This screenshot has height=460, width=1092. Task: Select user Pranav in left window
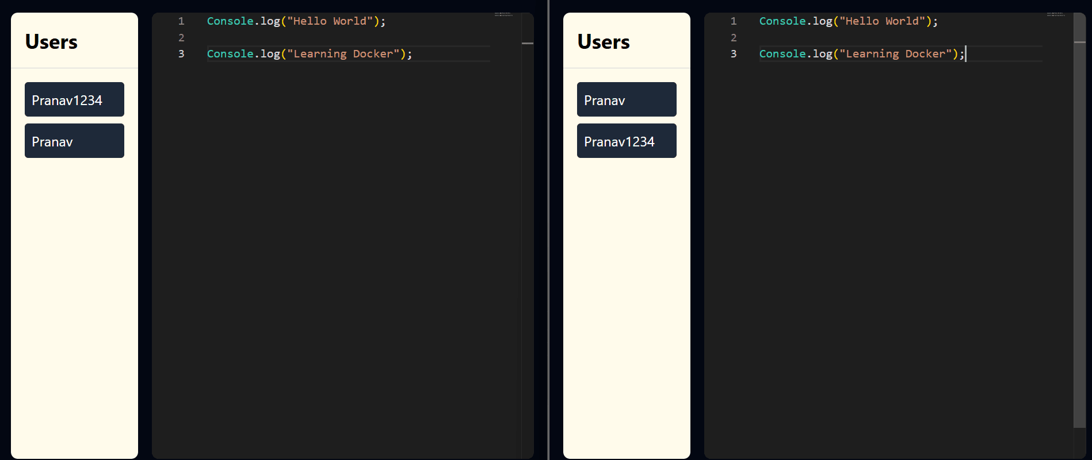click(x=74, y=141)
